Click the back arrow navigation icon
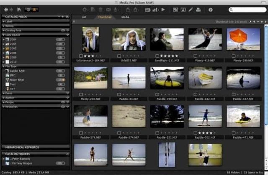Screen dimensions: 268x175 click(5, 9)
